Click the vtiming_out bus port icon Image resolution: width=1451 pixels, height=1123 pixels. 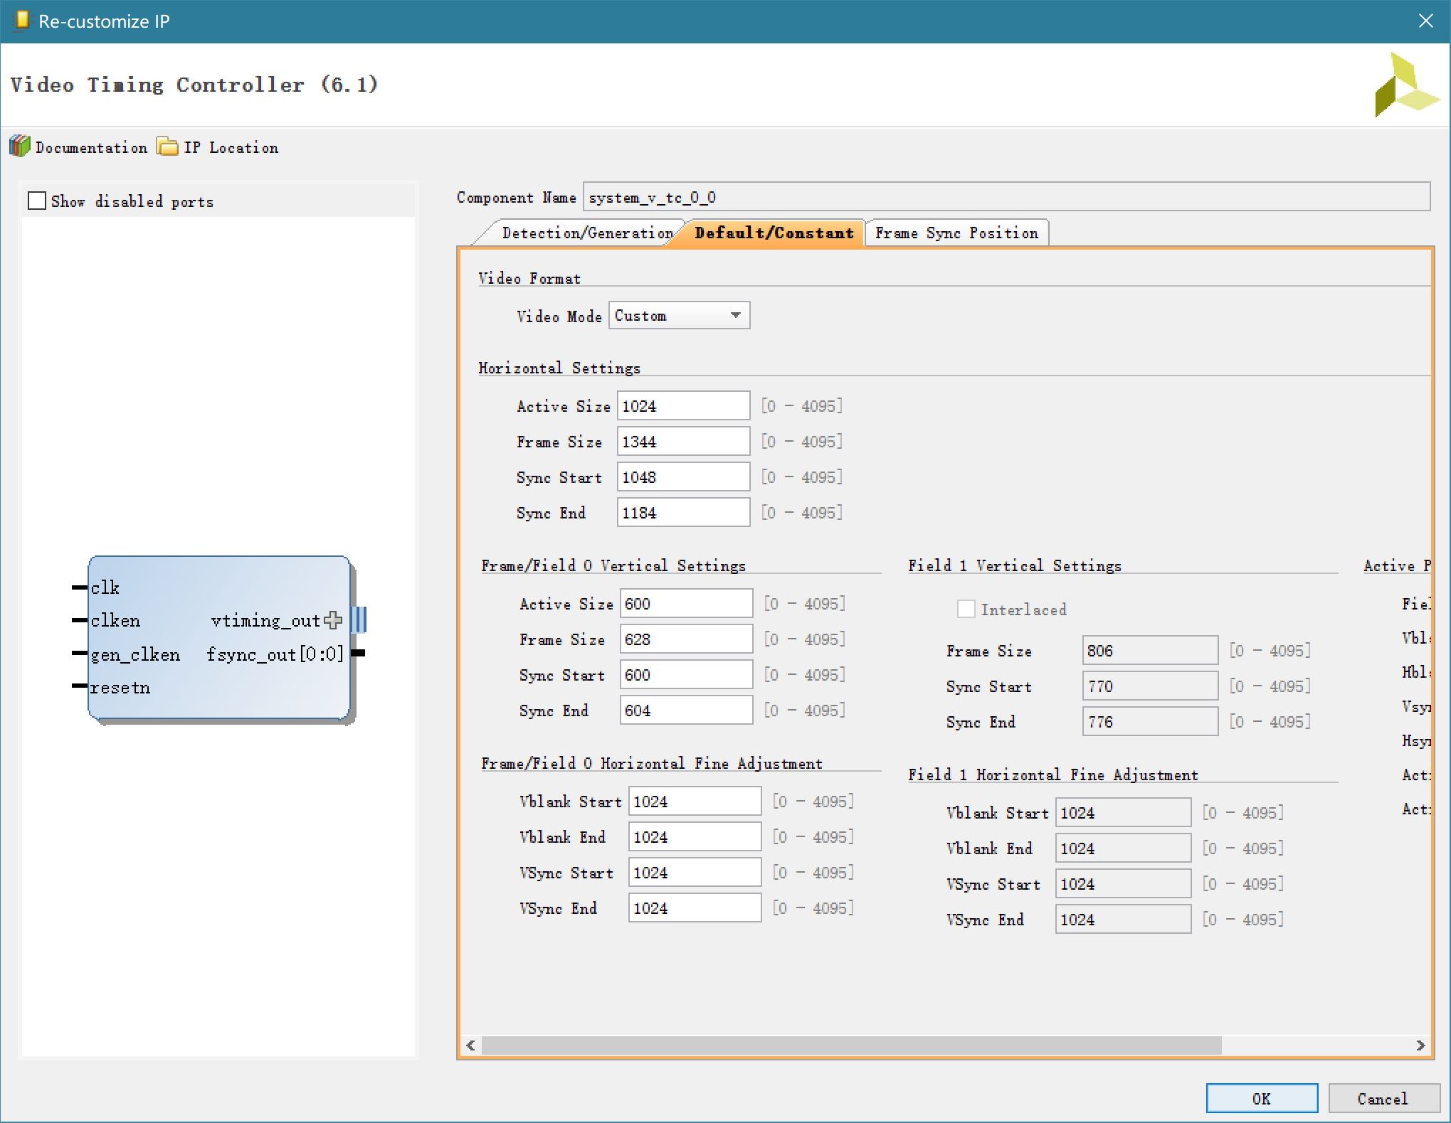[359, 620]
